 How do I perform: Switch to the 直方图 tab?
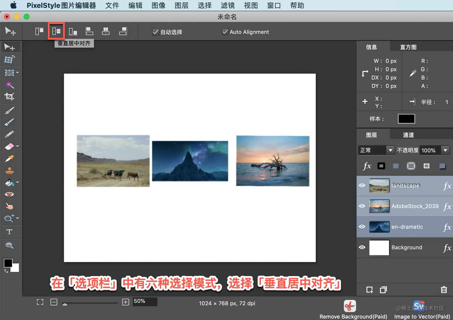point(408,47)
